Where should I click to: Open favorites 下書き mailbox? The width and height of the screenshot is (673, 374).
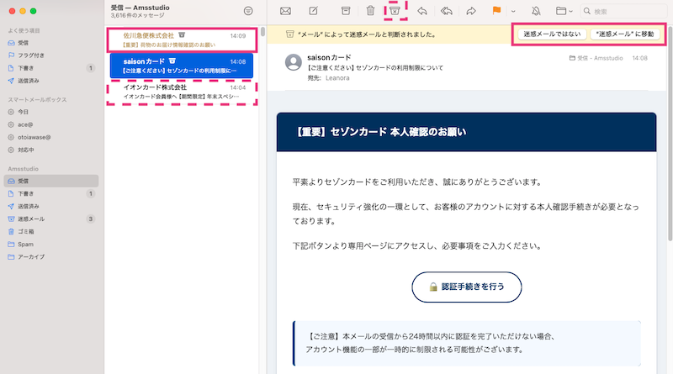coord(51,68)
